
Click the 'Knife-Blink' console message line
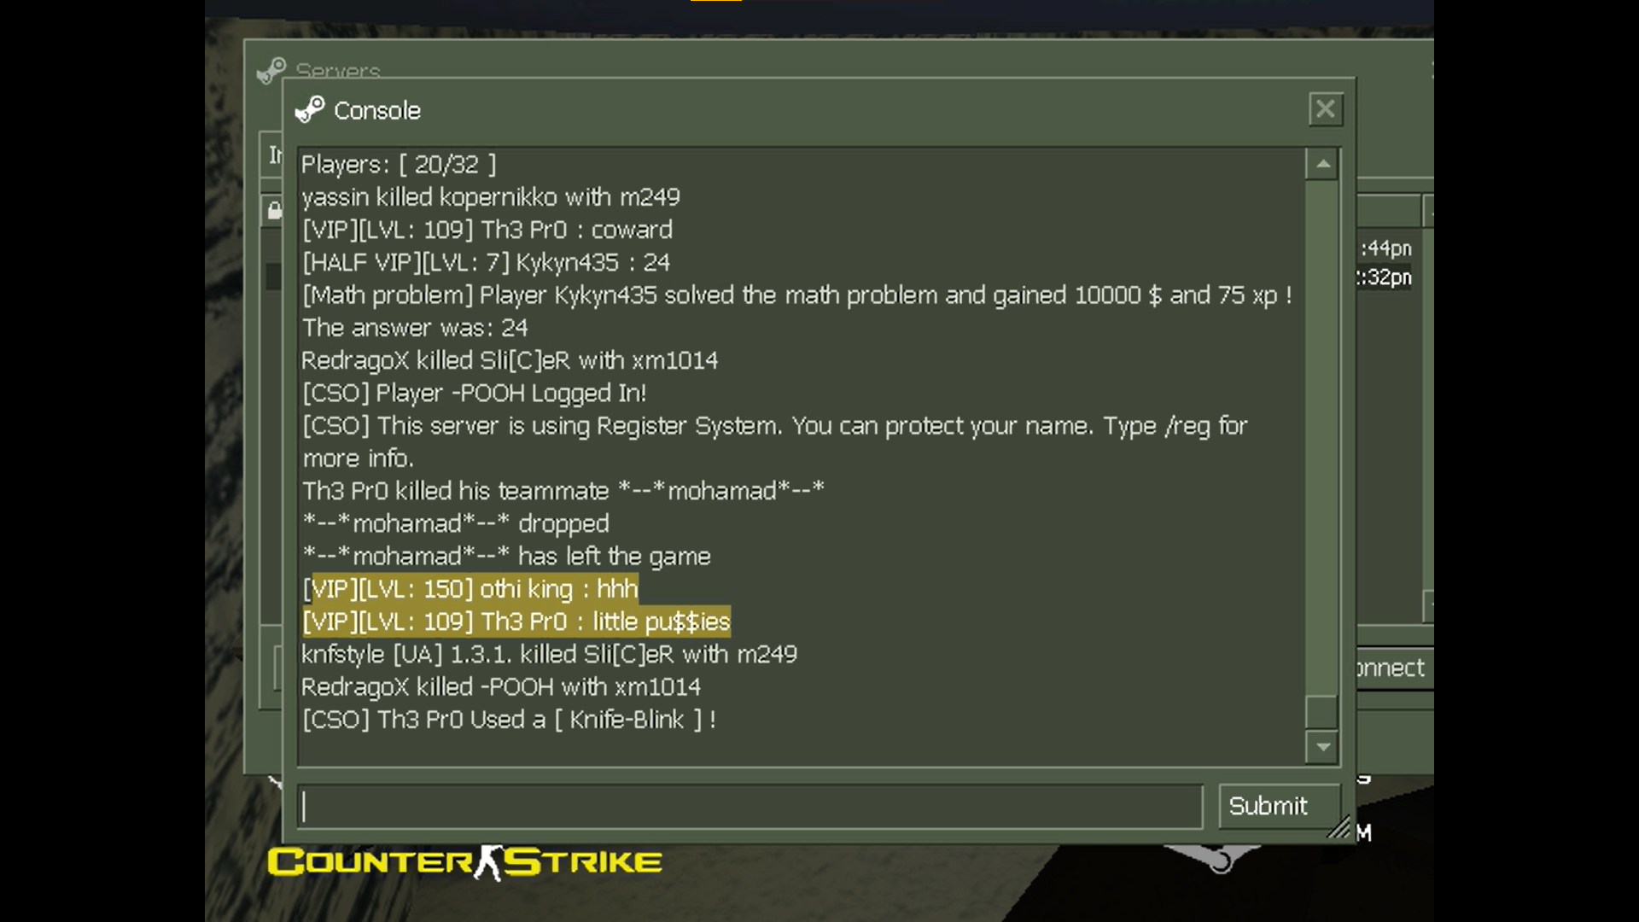click(510, 720)
